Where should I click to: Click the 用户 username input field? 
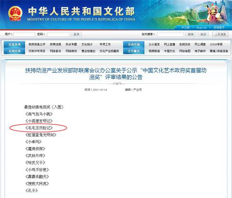click(x=24, y=34)
